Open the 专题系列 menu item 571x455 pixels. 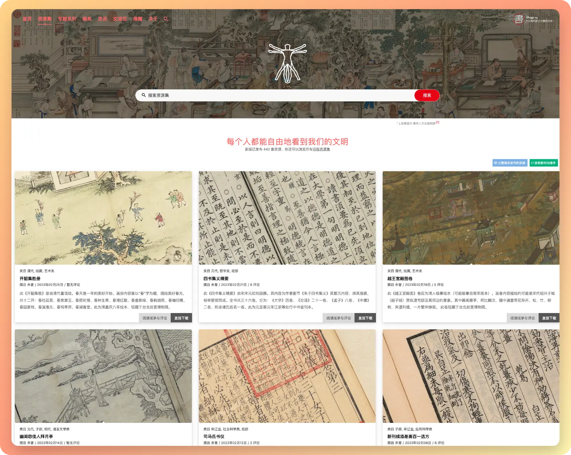(x=67, y=19)
